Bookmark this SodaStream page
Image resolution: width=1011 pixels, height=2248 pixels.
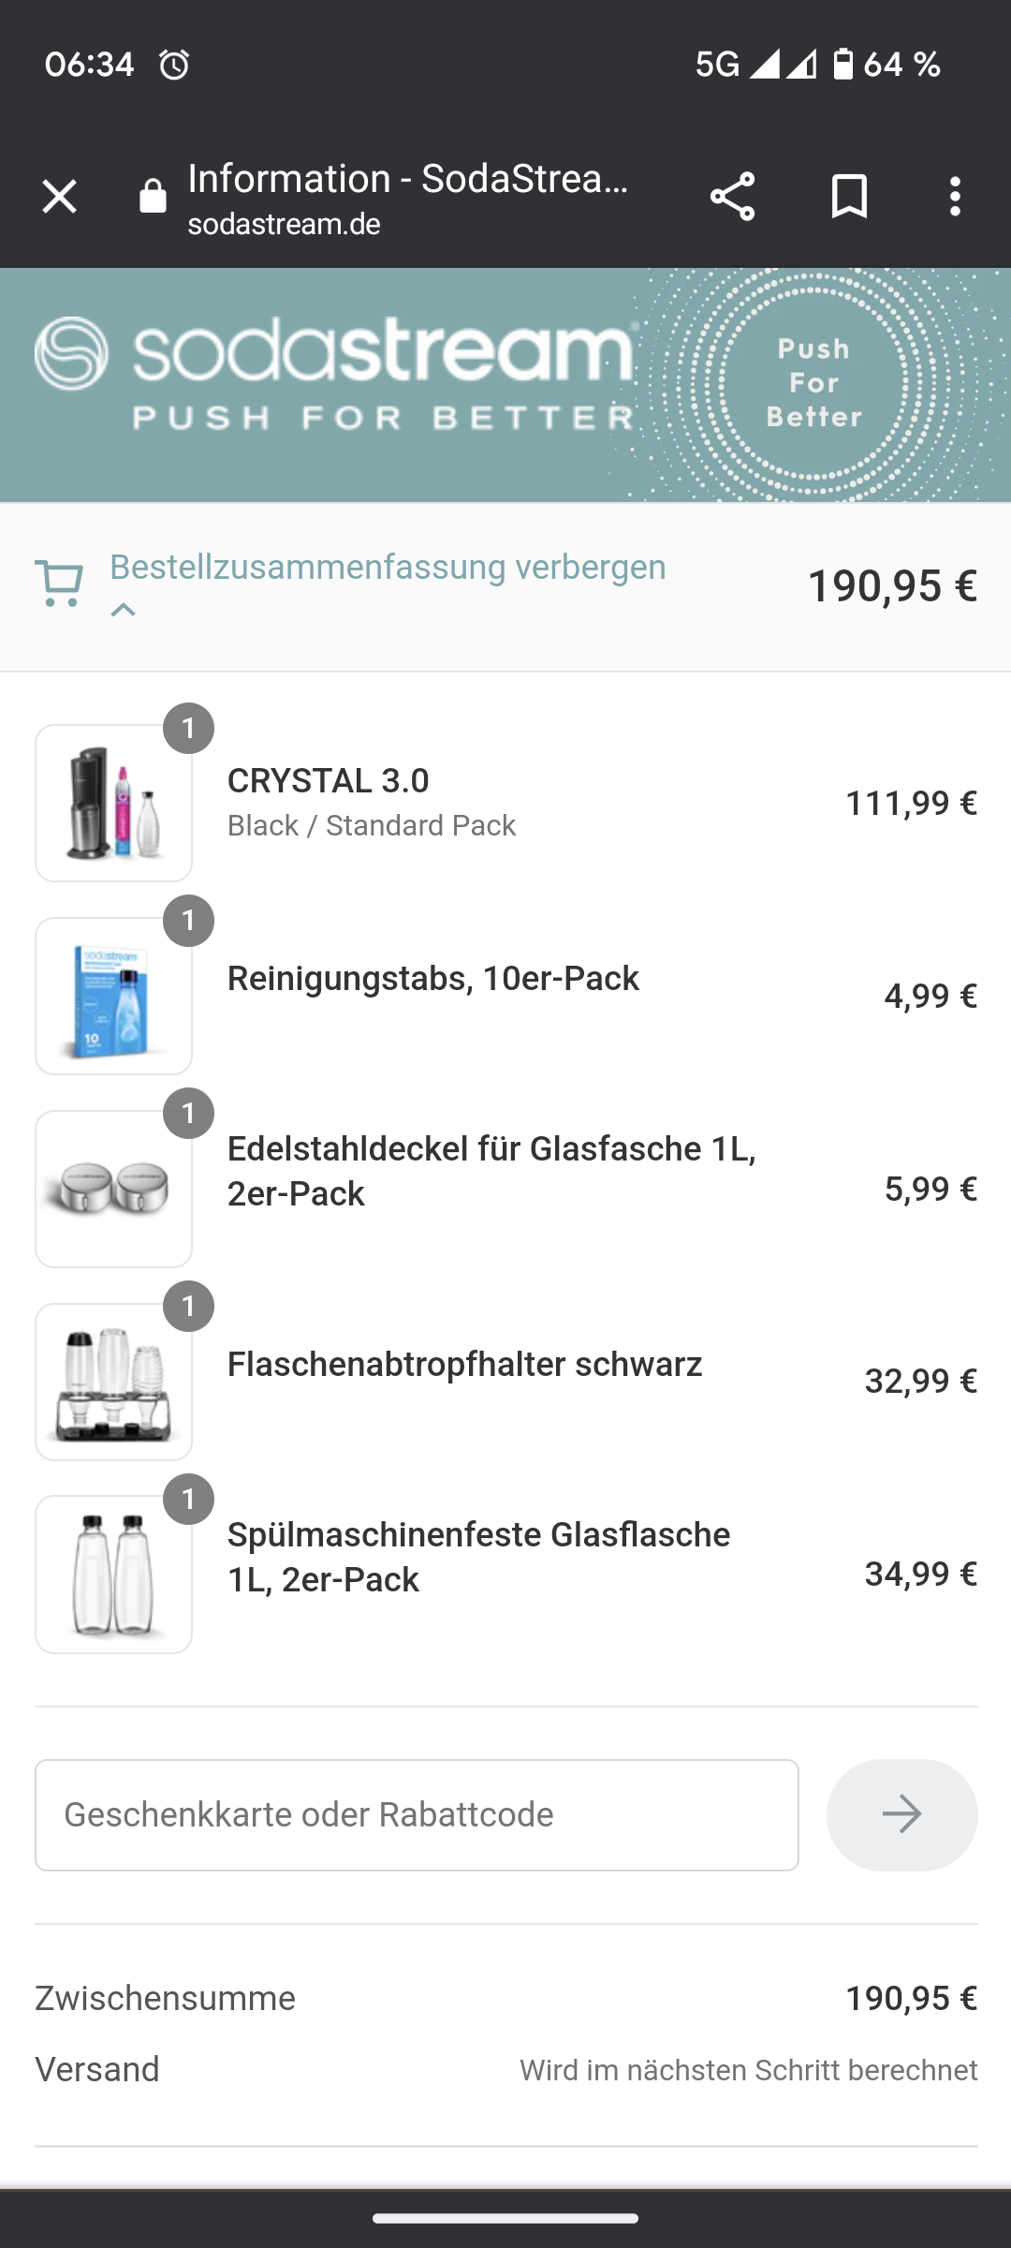[x=849, y=197]
